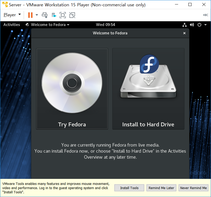
Task: Click the Install VMware Tools toolbar icon
Action: pyautogui.click(x=54, y=15)
